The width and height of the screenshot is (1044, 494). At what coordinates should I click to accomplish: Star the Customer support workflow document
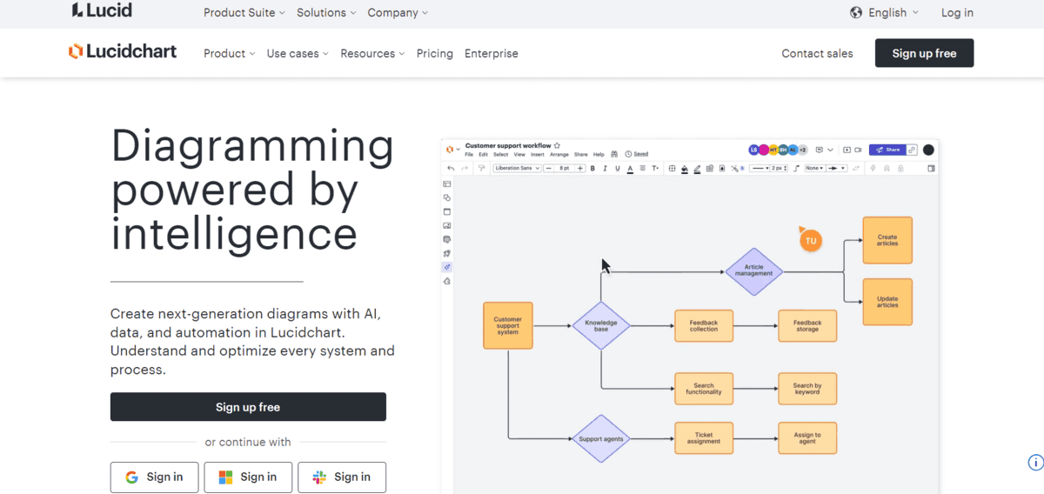pyautogui.click(x=557, y=145)
